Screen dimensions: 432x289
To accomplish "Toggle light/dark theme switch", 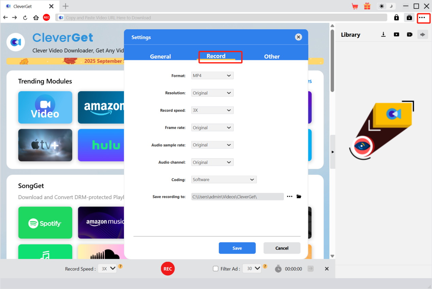I will 387,6.
